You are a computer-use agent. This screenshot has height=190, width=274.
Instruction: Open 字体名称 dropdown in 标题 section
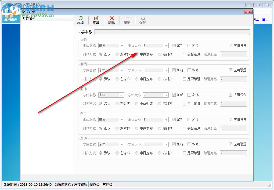122,46
